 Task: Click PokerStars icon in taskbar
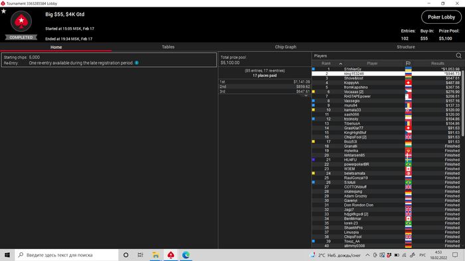[171, 255]
